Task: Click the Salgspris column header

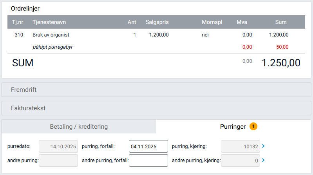Action: click(x=157, y=22)
